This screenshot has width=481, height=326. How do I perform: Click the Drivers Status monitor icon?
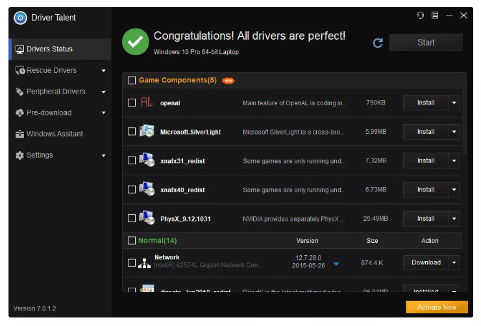point(19,49)
